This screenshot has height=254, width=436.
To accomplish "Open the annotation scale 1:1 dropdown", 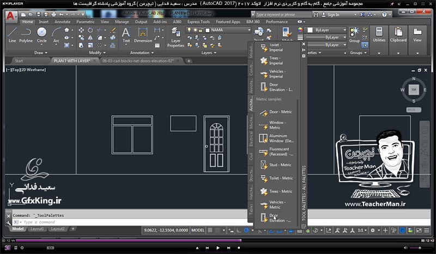I will coord(362,231).
